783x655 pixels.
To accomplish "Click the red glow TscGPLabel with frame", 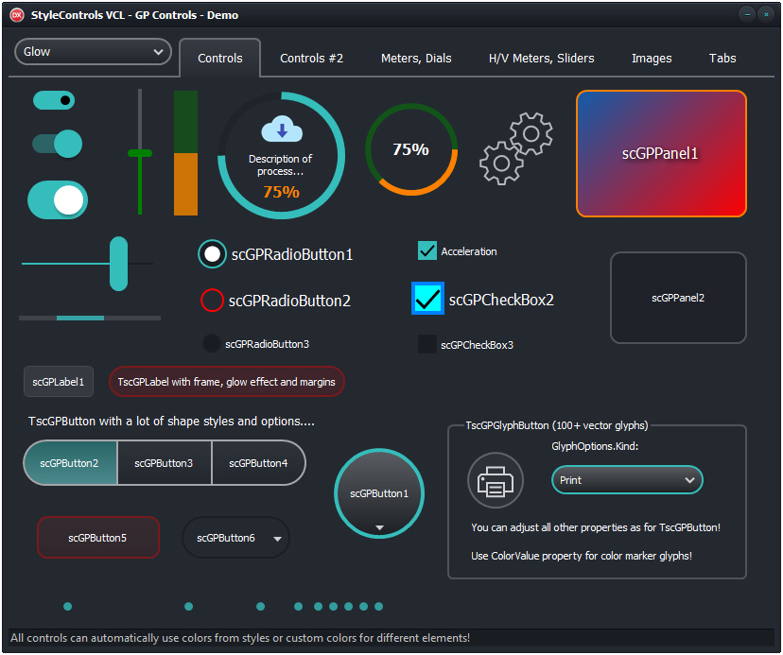I will click(227, 382).
